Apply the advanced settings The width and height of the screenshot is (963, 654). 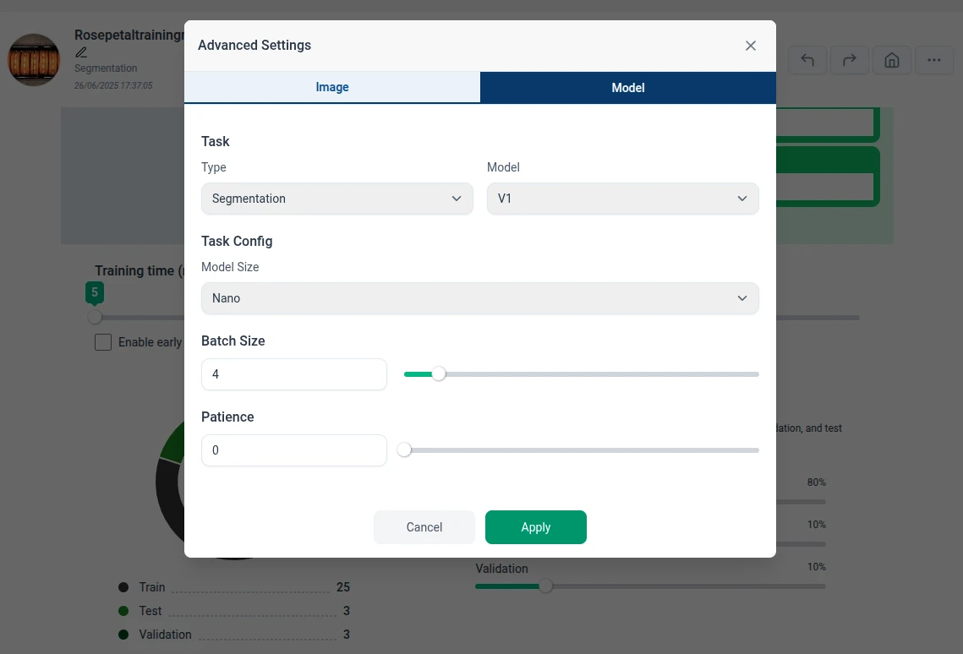pos(535,527)
